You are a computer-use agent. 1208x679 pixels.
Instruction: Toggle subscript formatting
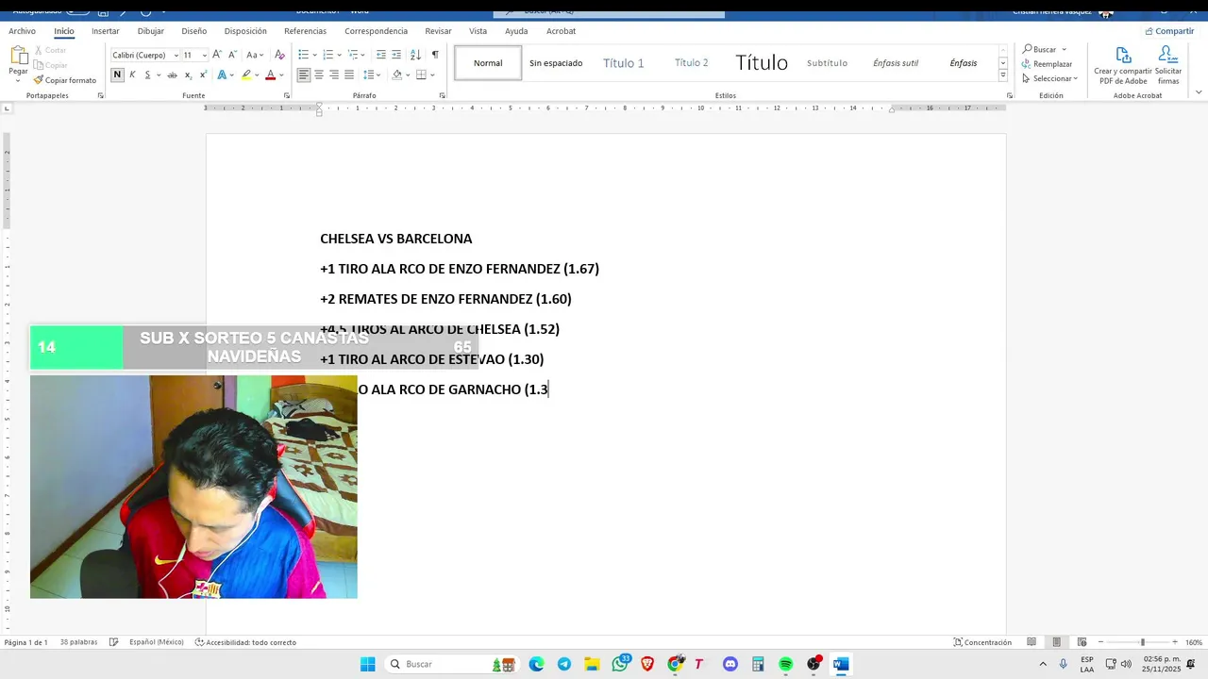tap(188, 75)
